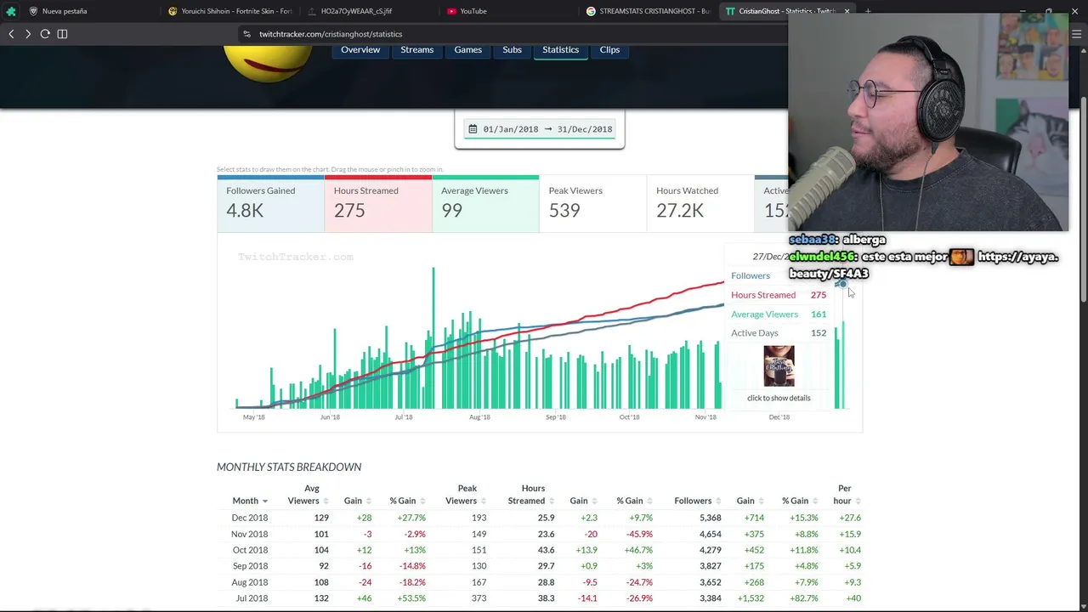
Task: Click the '+82.7%' followers gain cell
Action: [803, 598]
